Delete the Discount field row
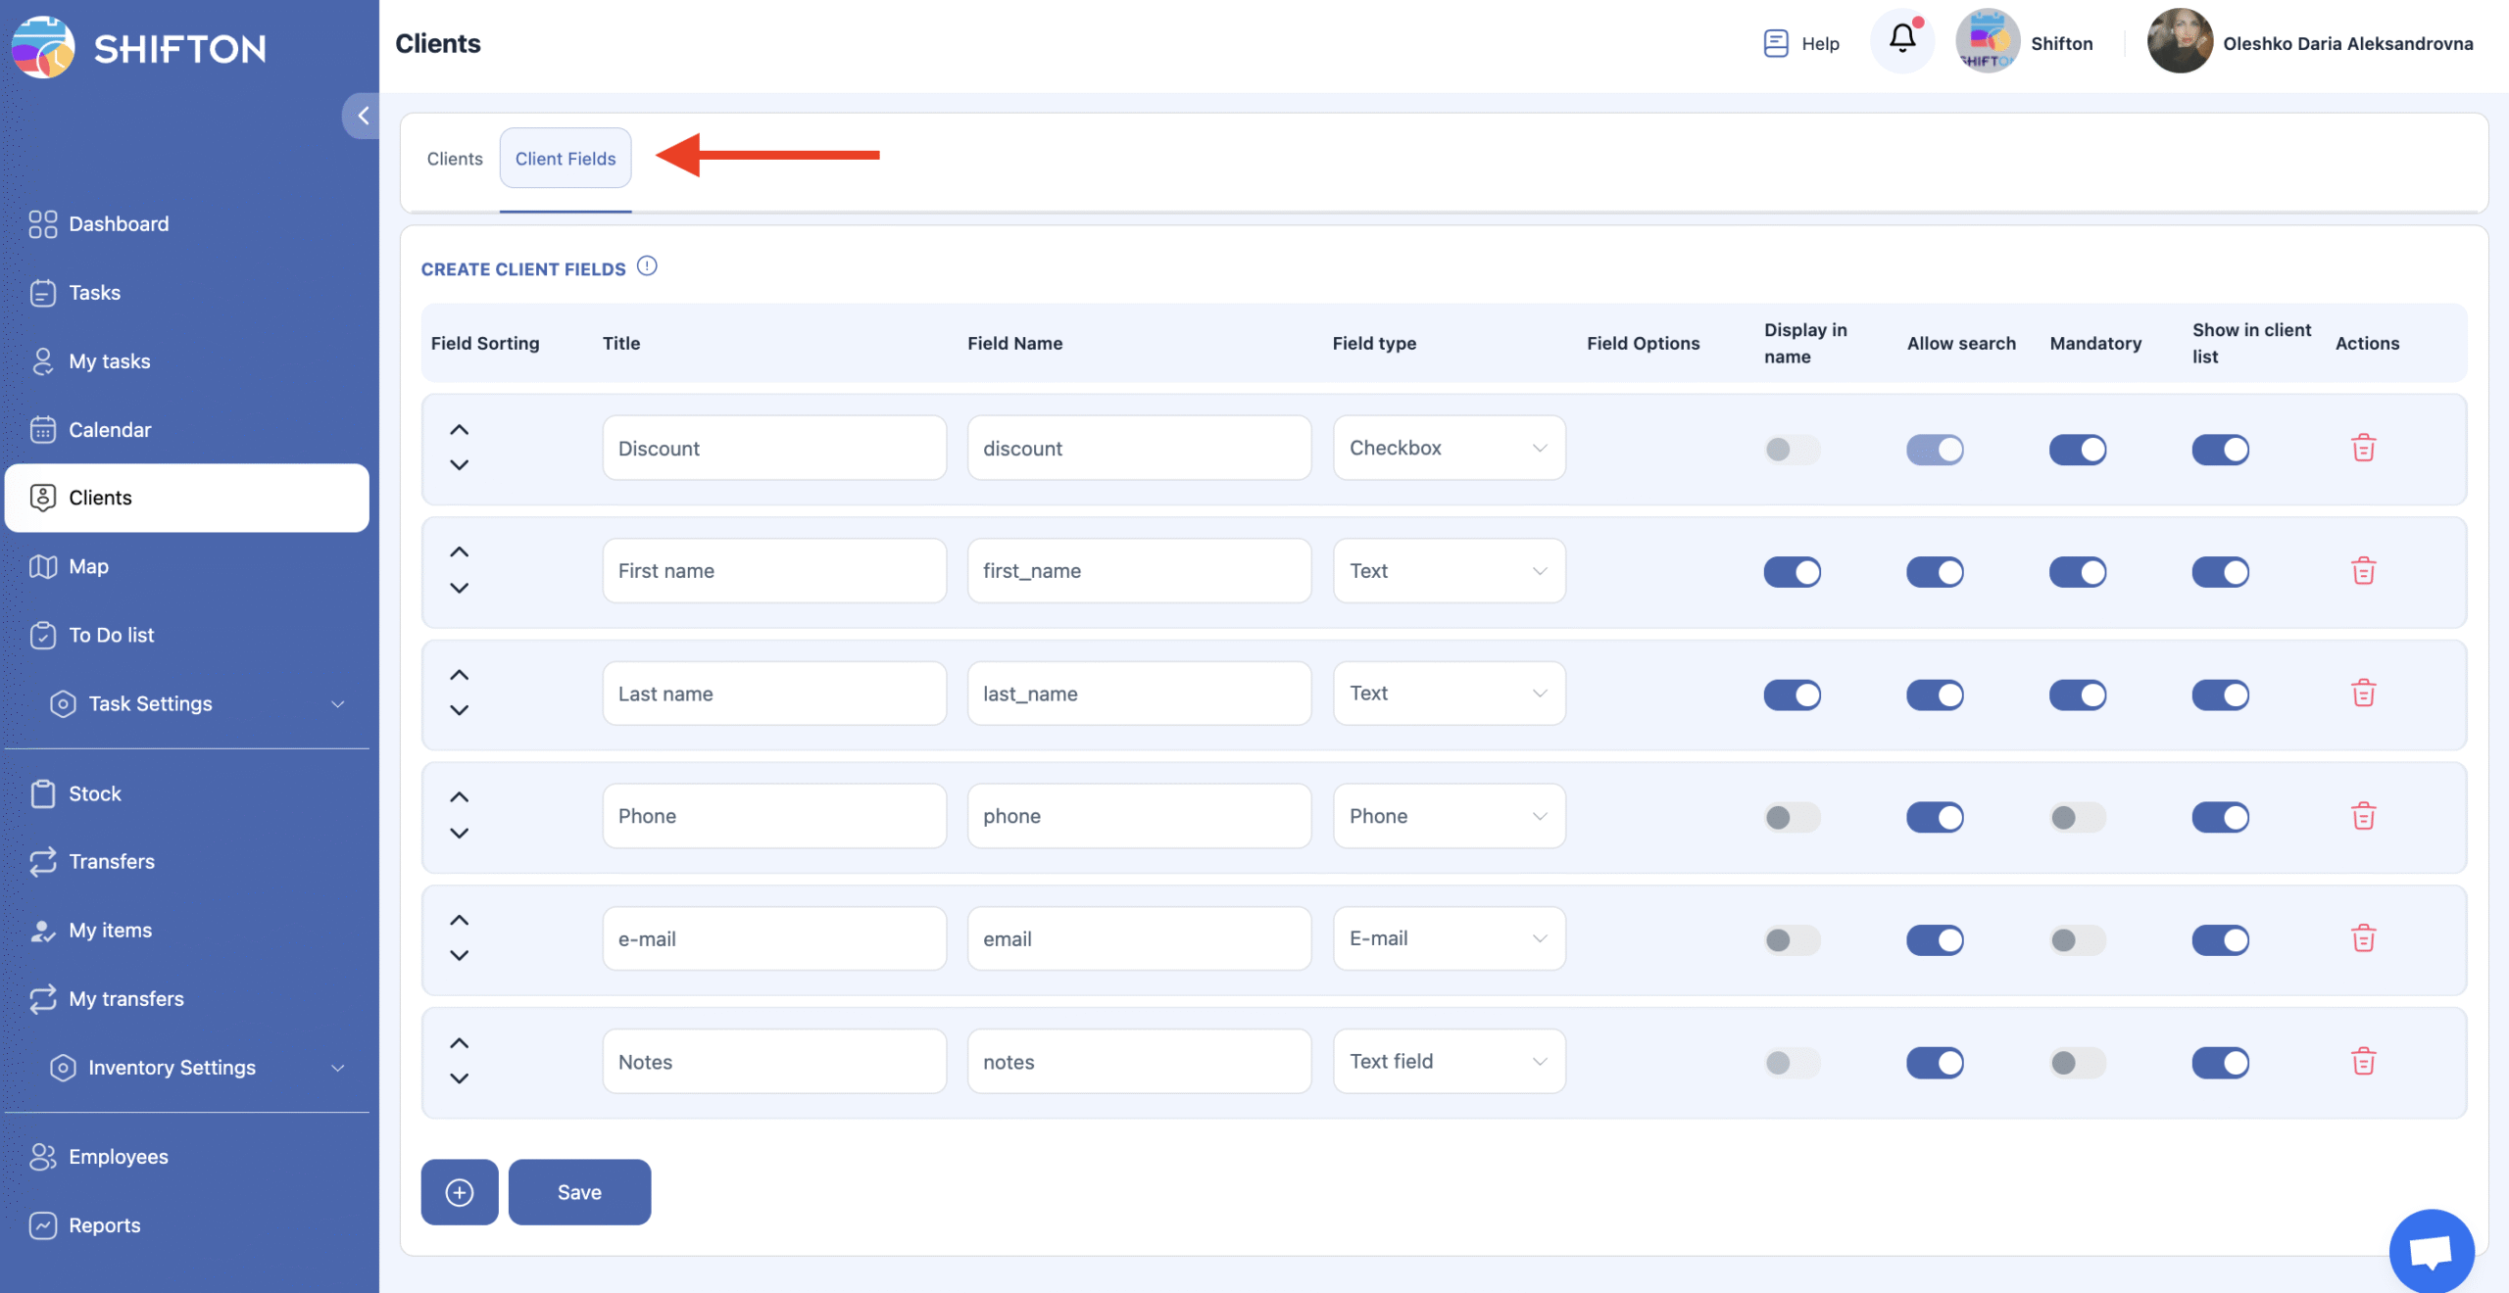Screen dimensions: 2509x1293 (2363, 449)
